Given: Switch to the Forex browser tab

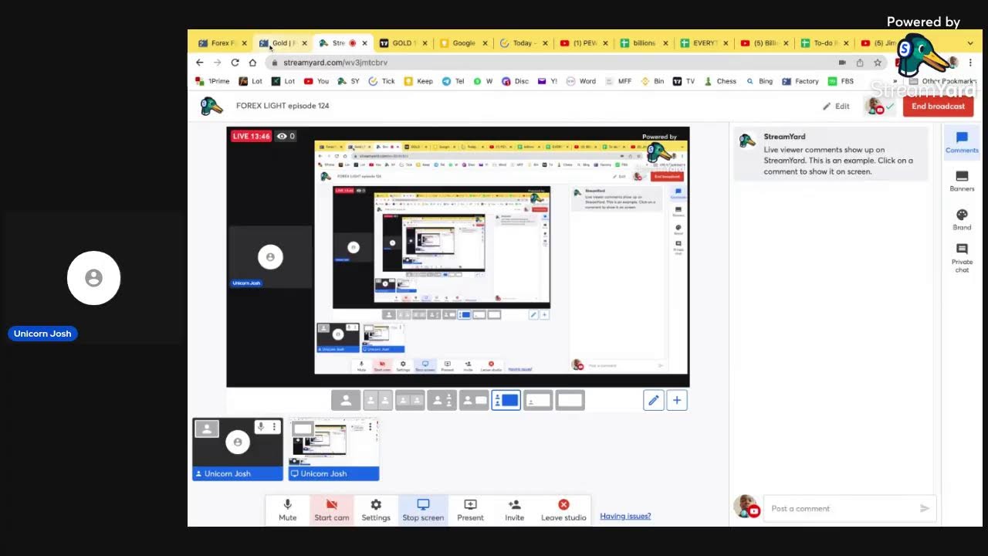Looking at the screenshot, I should (x=222, y=43).
